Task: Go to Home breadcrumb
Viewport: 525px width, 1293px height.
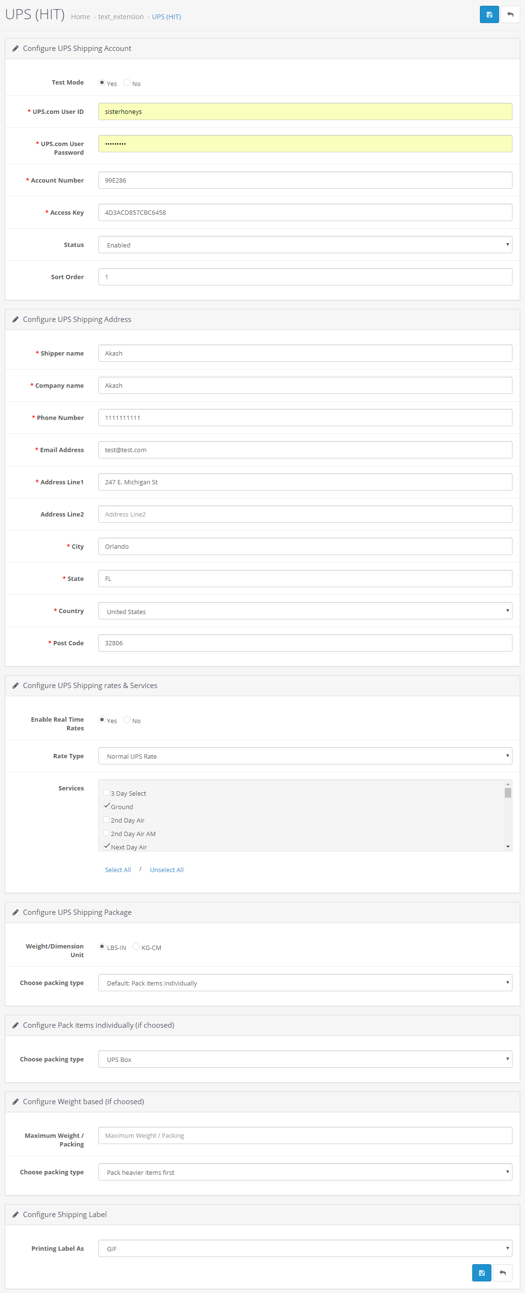Action: click(x=80, y=17)
